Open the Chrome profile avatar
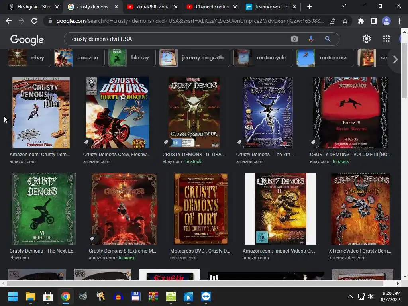This screenshot has width=408, height=306. coord(386,21)
